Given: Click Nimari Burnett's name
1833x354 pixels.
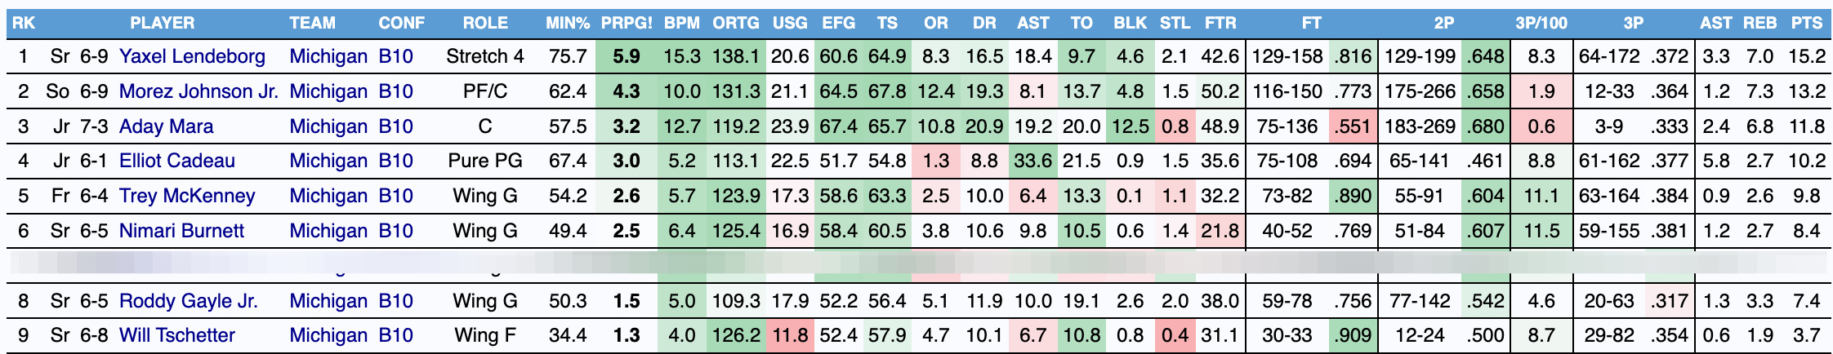Looking at the screenshot, I should coord(181,231).
